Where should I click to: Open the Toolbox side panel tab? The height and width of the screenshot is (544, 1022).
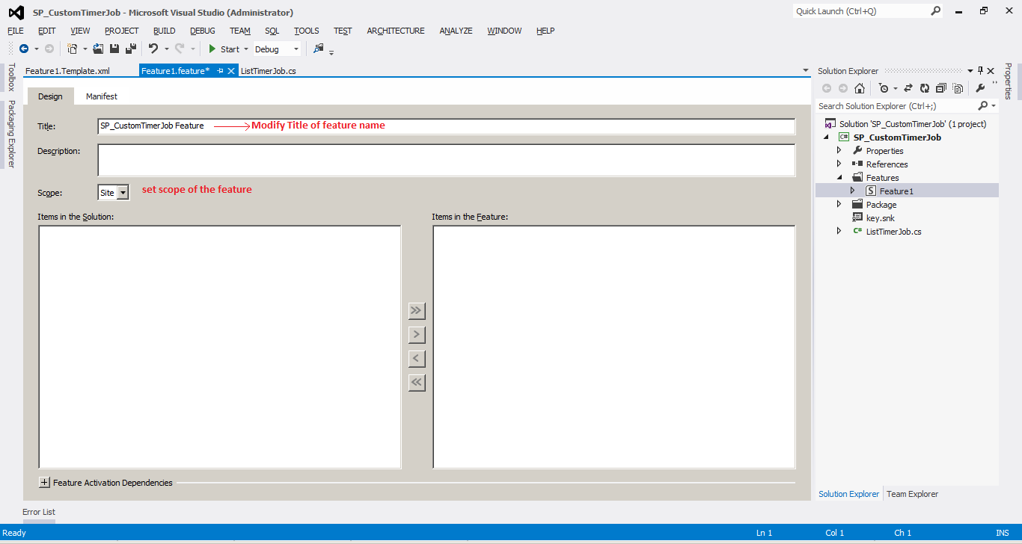[10, 77]
